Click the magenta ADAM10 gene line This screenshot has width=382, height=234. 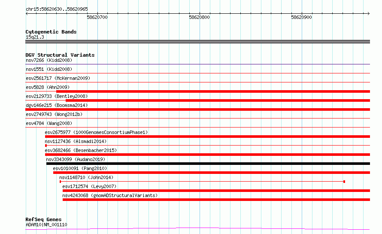pyautogui.click(x=197, y=229)
